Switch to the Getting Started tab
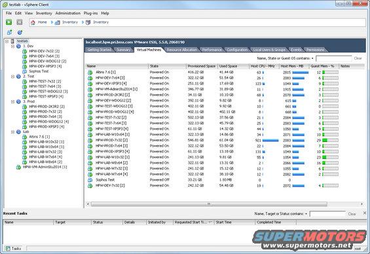370x254 pixels. tap(99, 50)
